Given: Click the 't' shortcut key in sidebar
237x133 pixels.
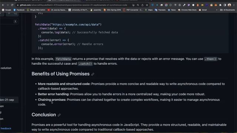Looking at the screenshot, I should pyautogui.click(x=15, y=21).
